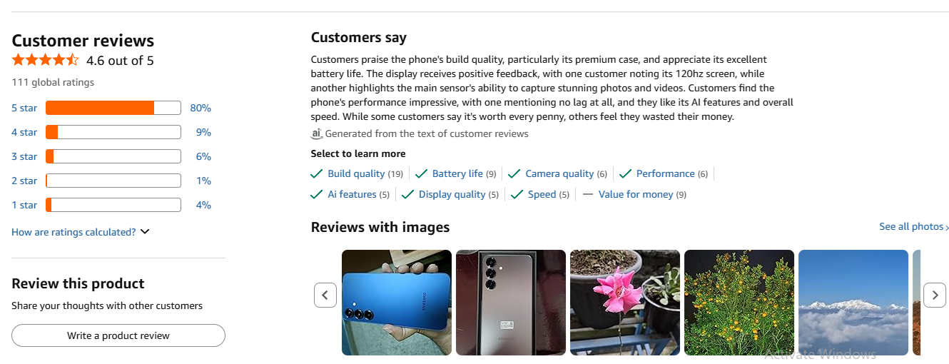This screenshot has width=949, height=364.
Task: Select the Camera quality topic
Action: 559,173
